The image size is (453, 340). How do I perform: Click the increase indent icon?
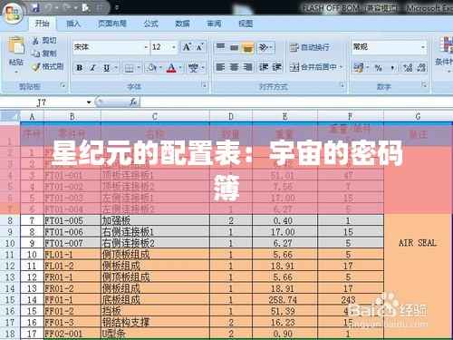coord(276,67)
